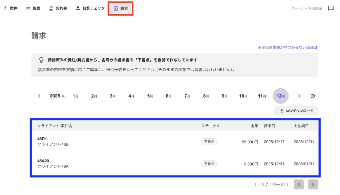Open 予定の請求書が見つからない場合 help link
Screen dimensions: 340x195
(x=287, y=47)
